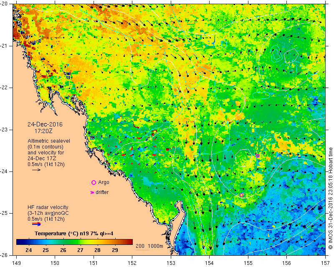Click the colorbar tick label '29'
Viewport: 334px width, 267px height.
click(115, 250)
